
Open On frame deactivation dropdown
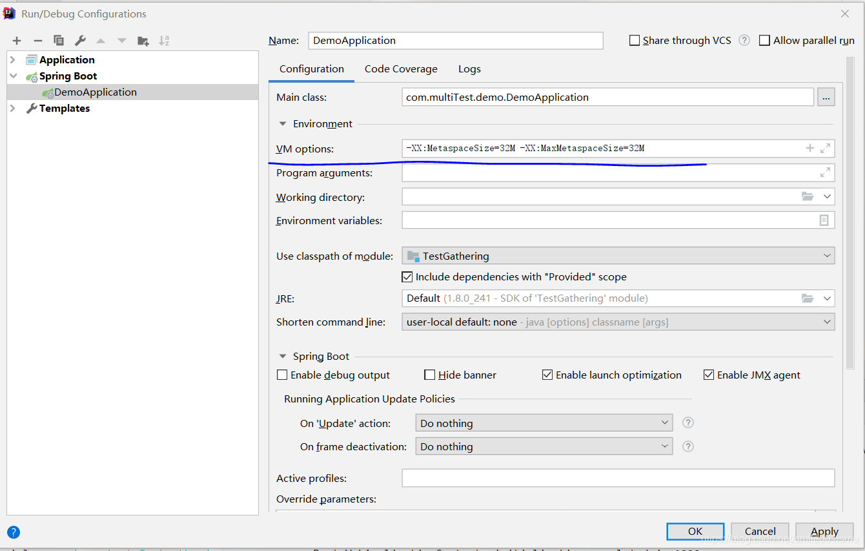[x=544, y=446]
